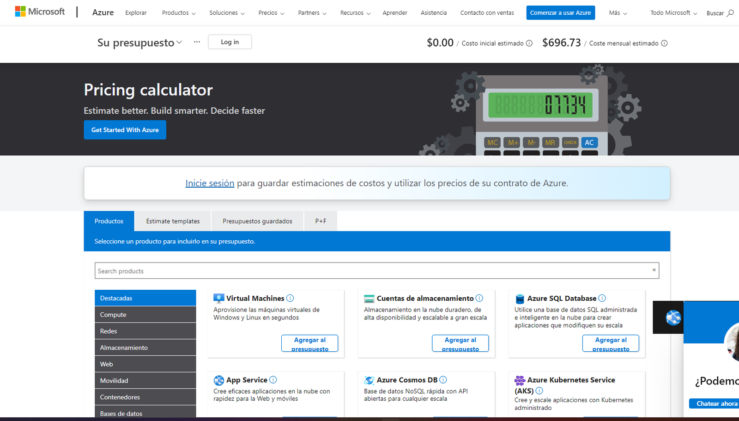739x421 pixels.
Task: Switch to the Presupuestos guardados tab
Action: tap(257, 221)
